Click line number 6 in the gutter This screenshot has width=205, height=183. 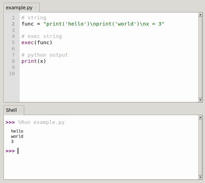[13, 49]
